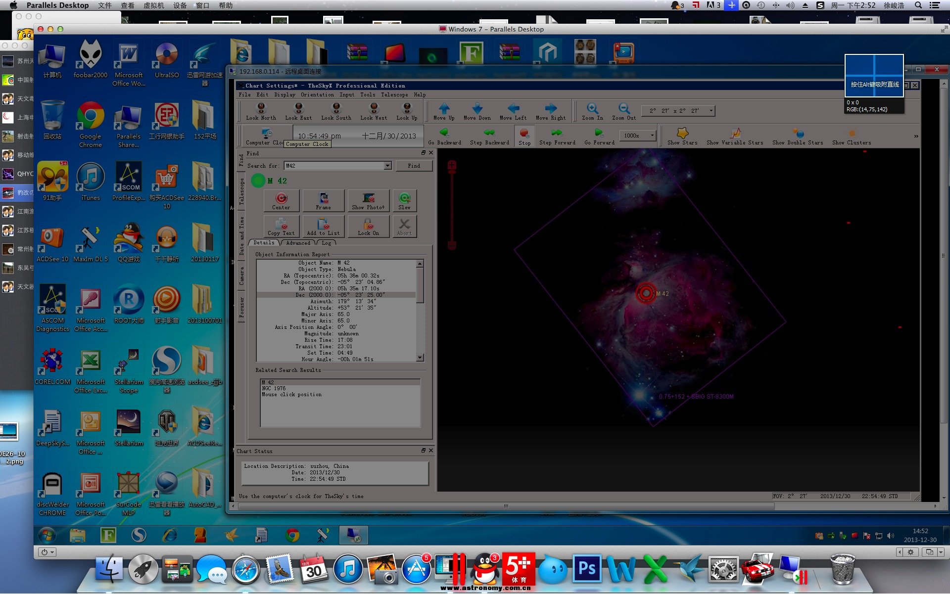Open Telescope menu

(394, 94)
